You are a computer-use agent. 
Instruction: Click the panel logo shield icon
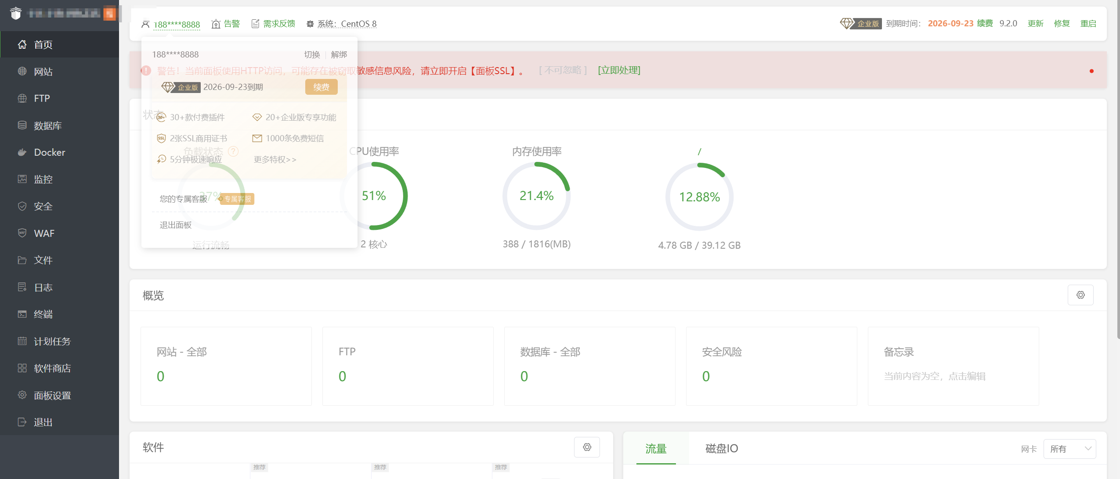click(x=16, y=14)
